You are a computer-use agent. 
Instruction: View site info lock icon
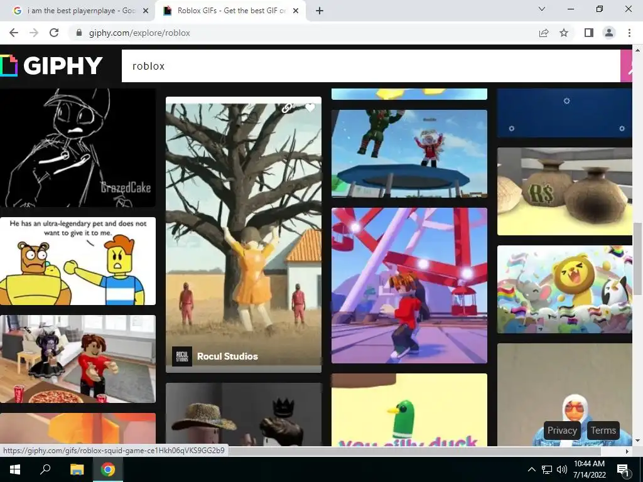click(79, 33)
